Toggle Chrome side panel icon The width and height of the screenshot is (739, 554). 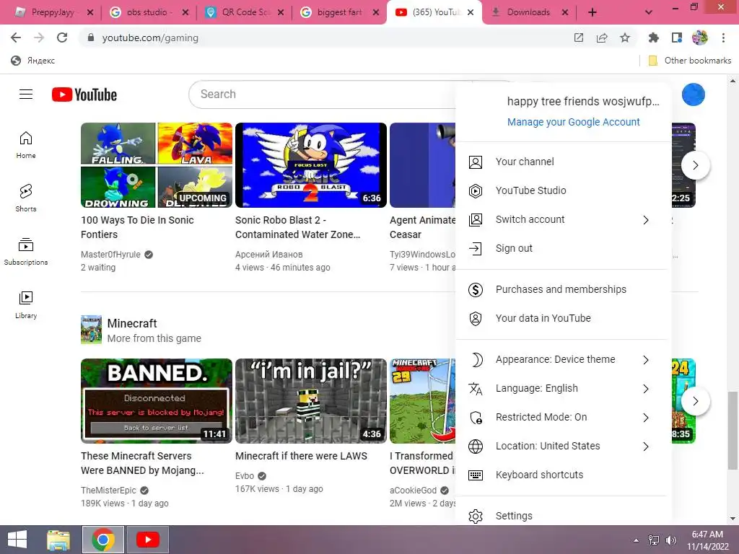(x=677, y=38)
